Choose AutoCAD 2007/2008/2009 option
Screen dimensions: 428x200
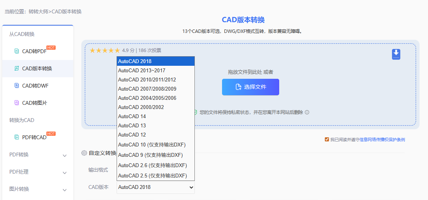pos(156,89)
